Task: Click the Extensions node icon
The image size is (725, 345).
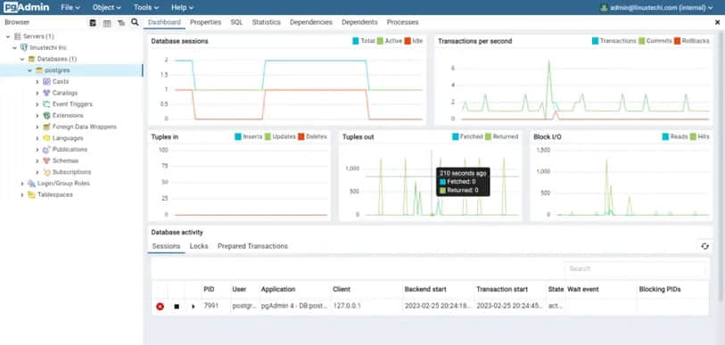Action: pos(46,116)
